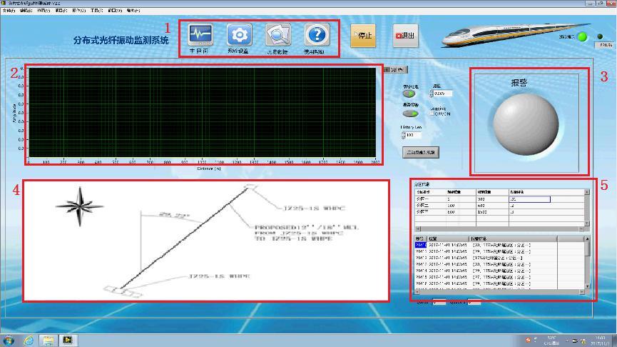
Task: Click the History Len stepper arrows
Action: pos(403,134)
